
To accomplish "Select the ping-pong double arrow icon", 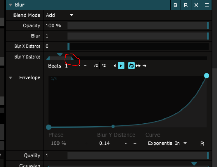I will coord(138,65).
